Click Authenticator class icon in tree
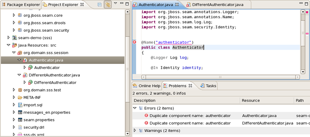 pyautogui.click(x=31, y=68)
